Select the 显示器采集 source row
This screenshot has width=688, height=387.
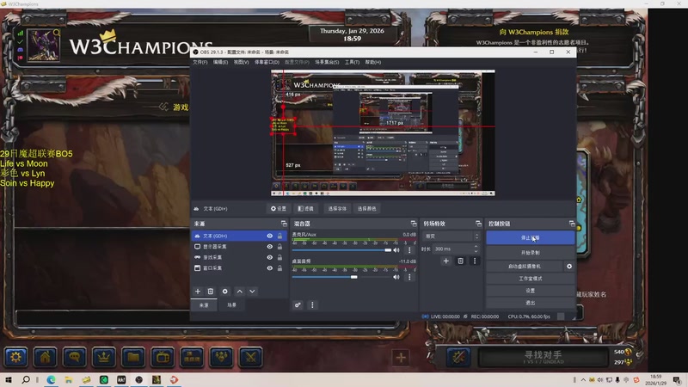click(x=239, y=247)
